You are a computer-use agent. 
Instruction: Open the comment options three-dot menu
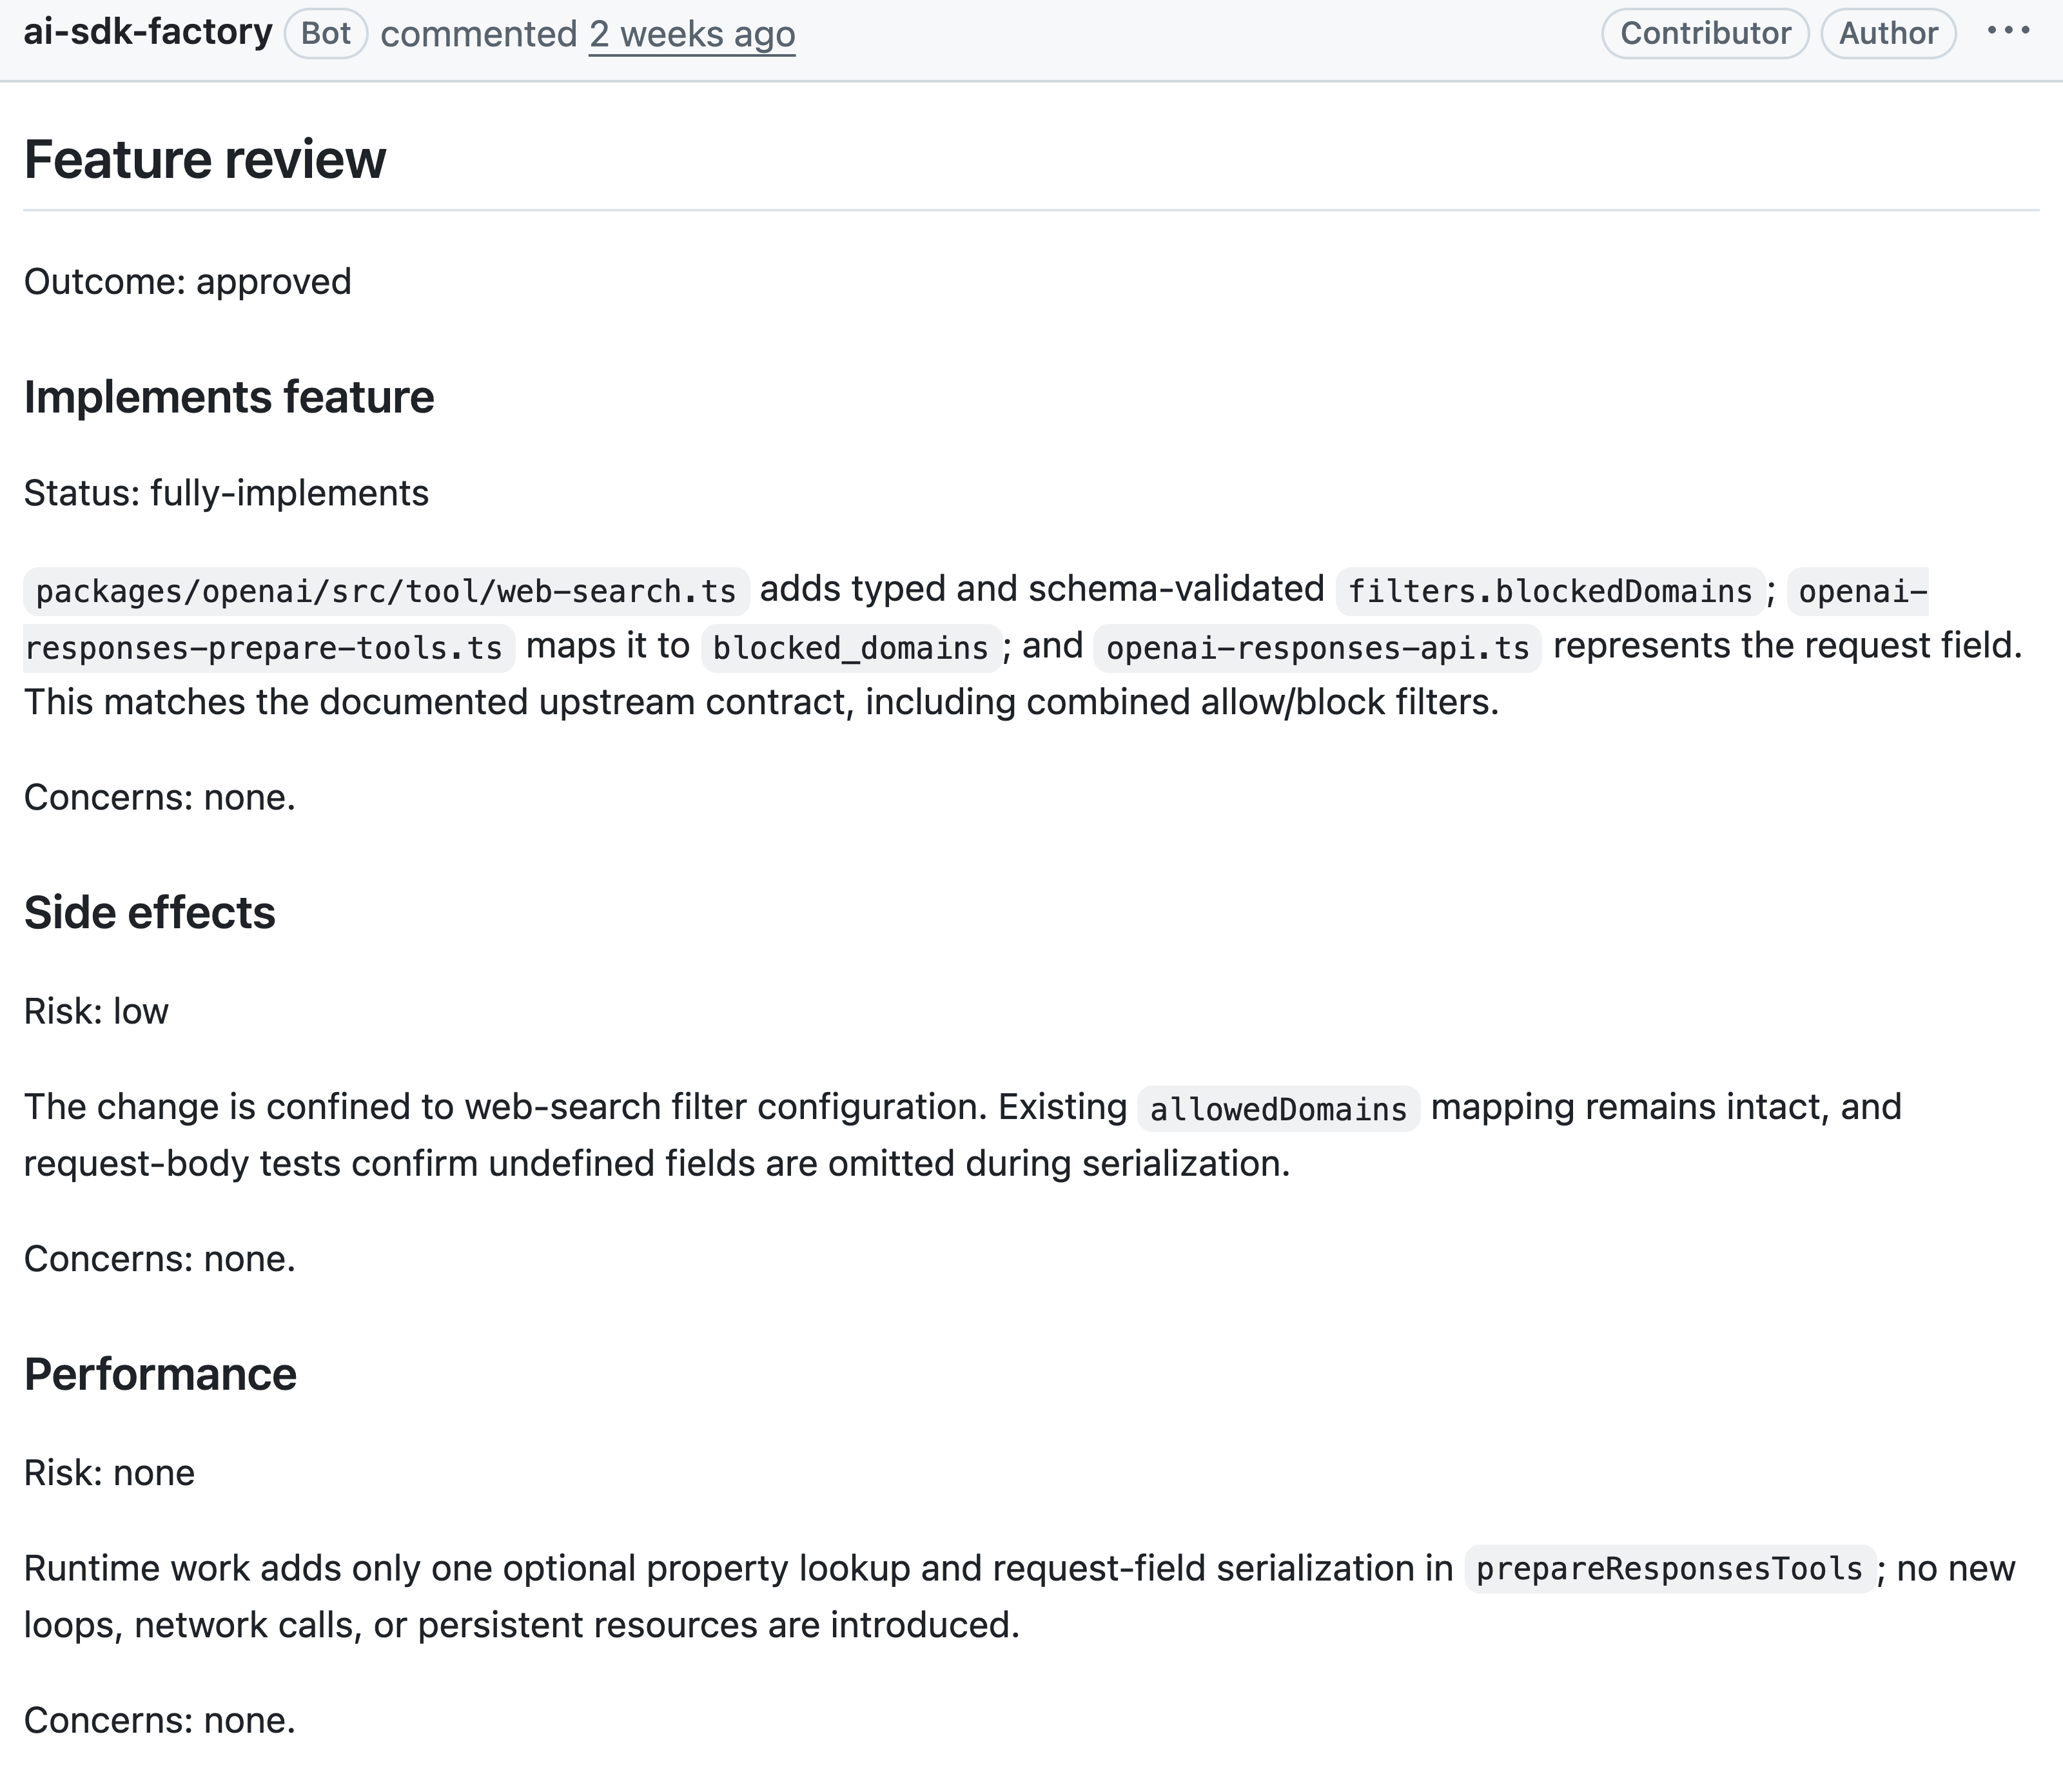pyautogui.click(x=2008, y=31)
